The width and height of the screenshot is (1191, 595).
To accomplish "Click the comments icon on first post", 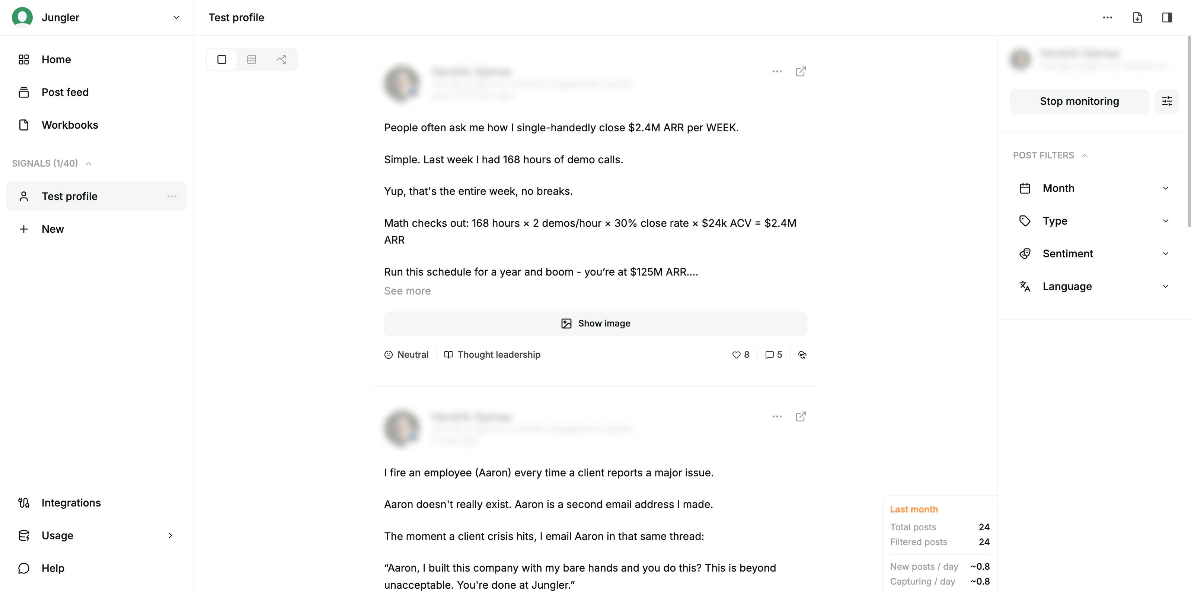I will [x=769, y=355].
